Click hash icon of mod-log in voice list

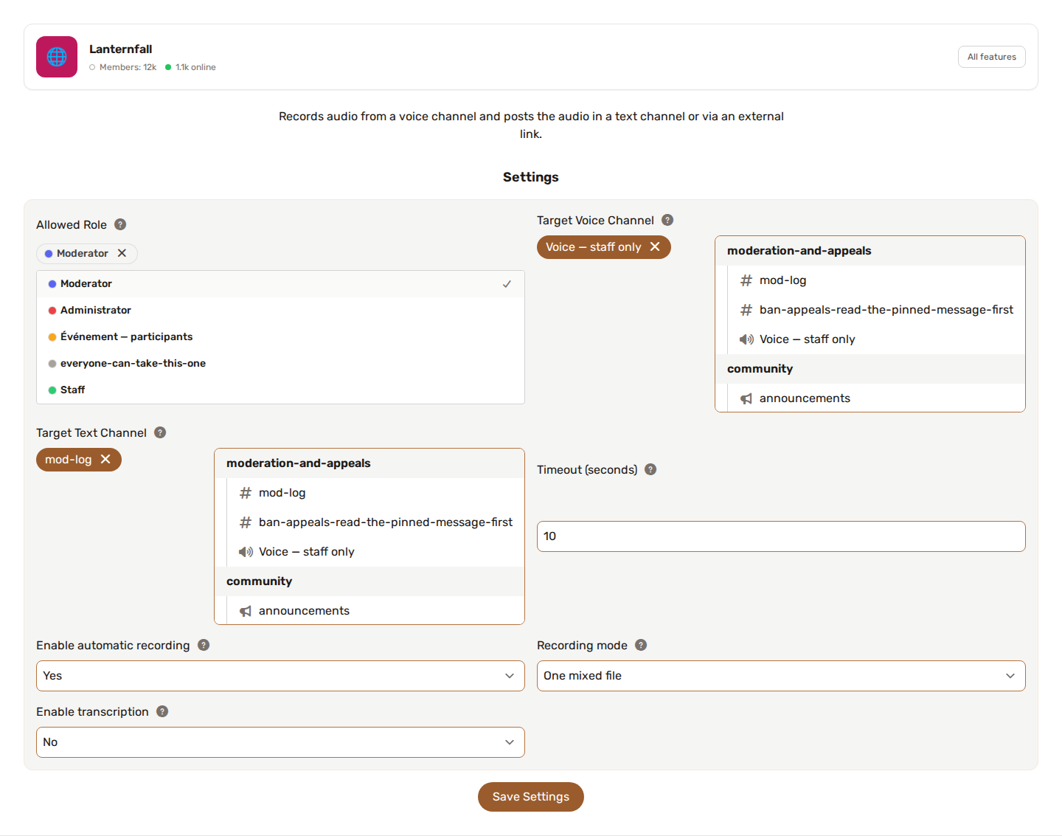[x=746, y=280]
